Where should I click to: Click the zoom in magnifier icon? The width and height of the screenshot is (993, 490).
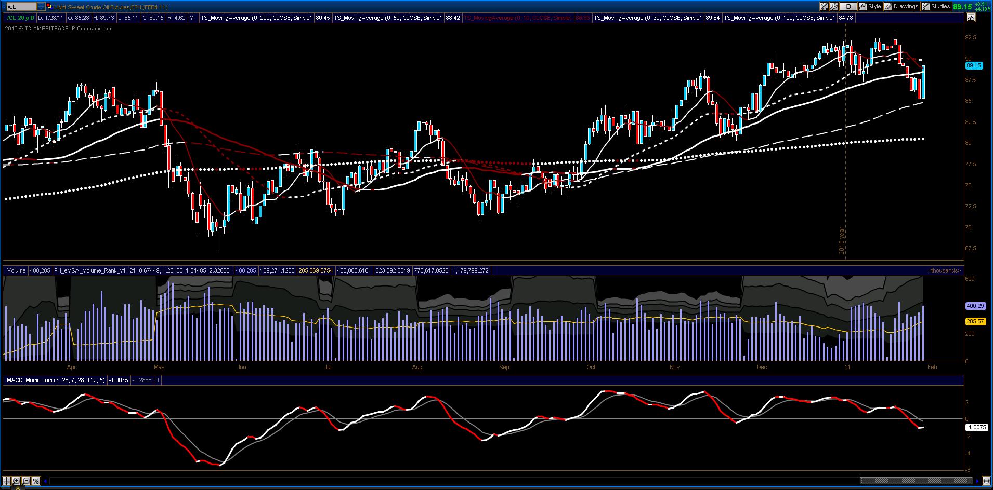17,481
